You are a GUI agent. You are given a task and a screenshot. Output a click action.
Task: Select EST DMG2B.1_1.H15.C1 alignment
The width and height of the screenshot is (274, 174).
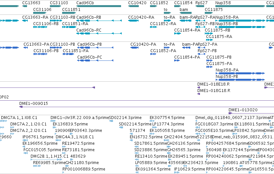coord(46,160)
